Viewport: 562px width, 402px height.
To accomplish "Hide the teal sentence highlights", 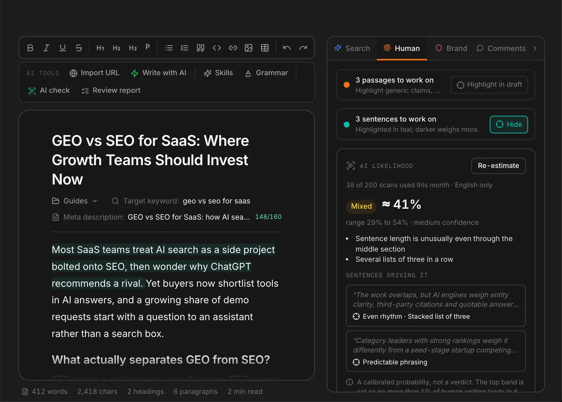I will pos(509,124).
